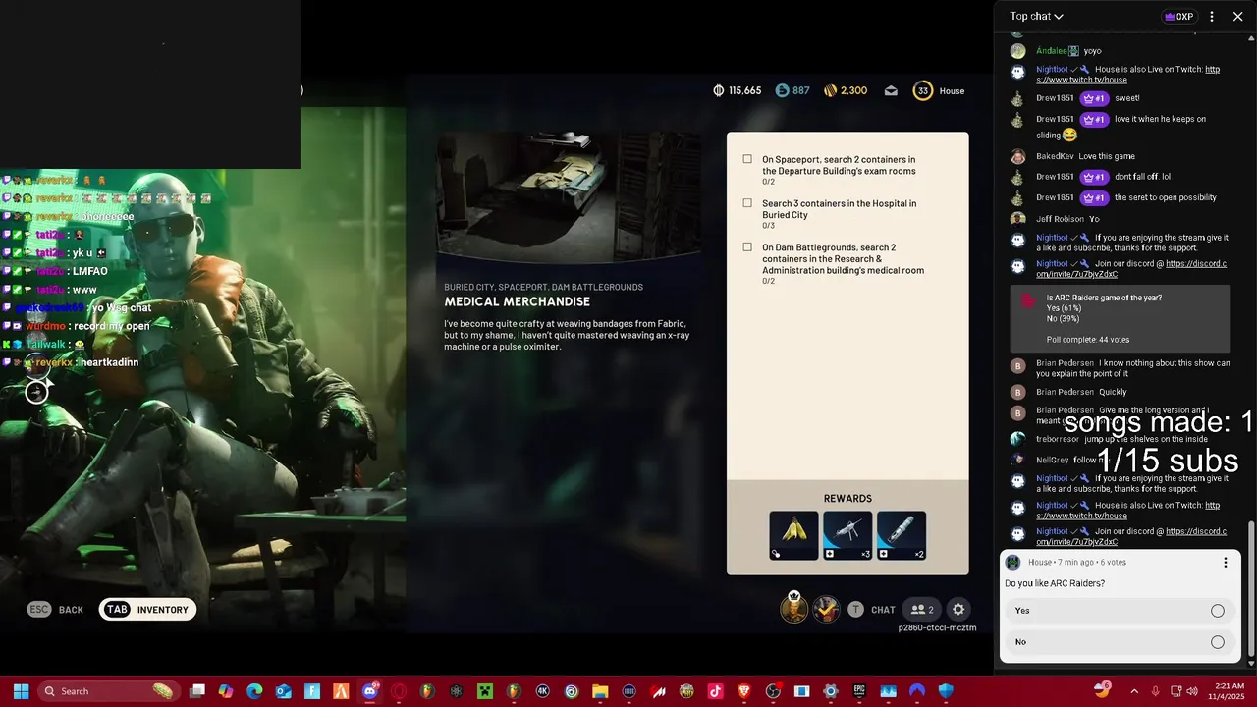Click the crowned party leader avatar
The width and height of the screenshot is (1257, 707).
coord(793,609)
